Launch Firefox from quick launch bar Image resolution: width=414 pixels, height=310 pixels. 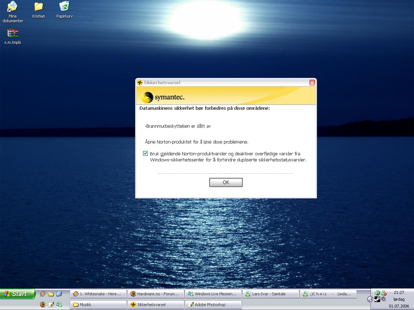[x=42, y=304]
